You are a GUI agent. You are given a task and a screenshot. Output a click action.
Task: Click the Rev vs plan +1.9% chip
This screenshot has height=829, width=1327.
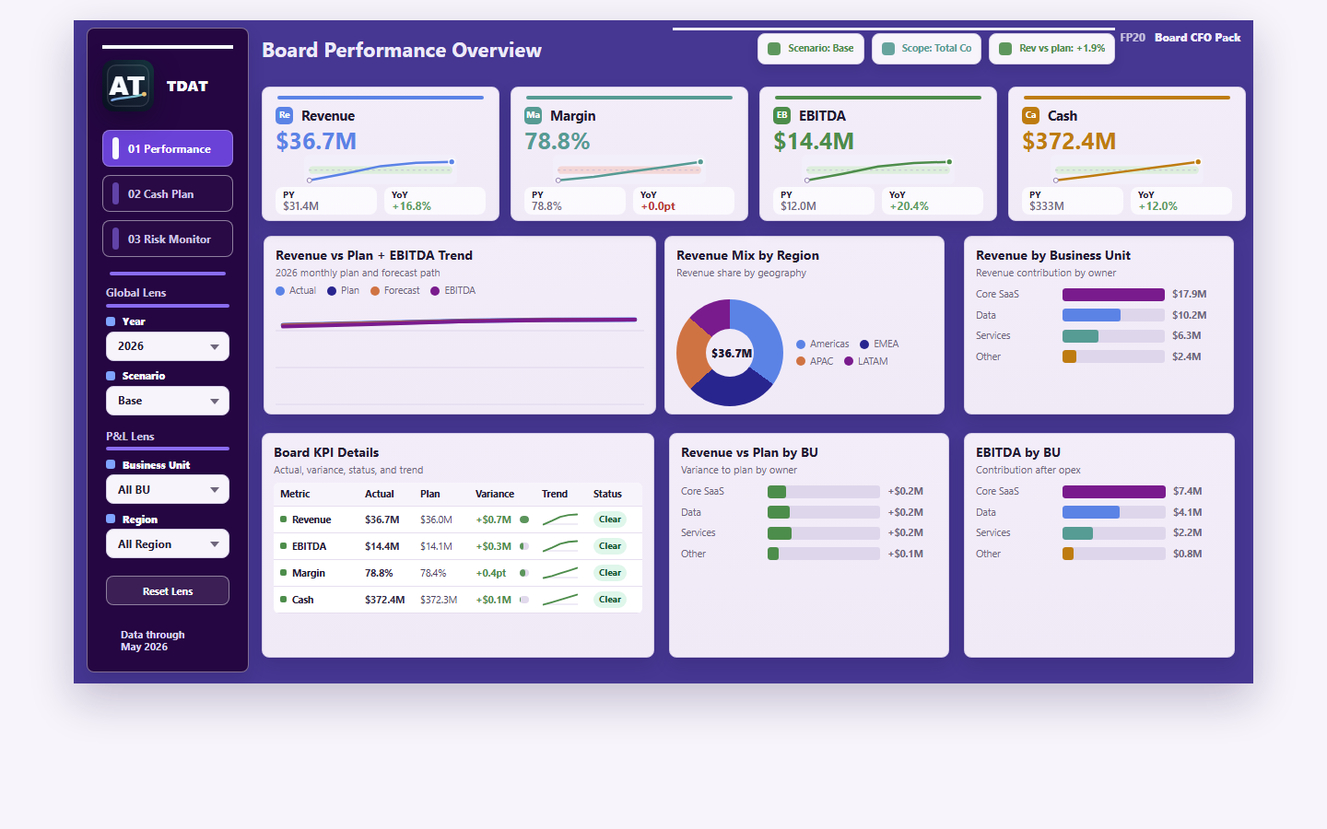[1051, 49]
